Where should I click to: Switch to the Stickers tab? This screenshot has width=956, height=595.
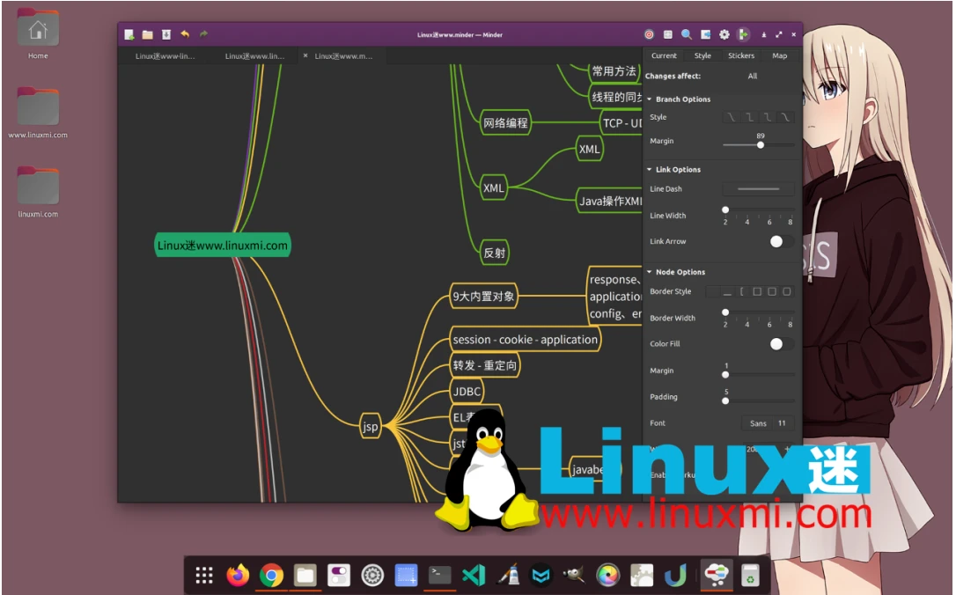(741, 55)
